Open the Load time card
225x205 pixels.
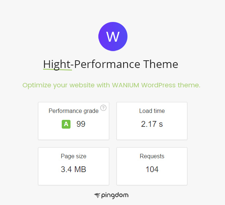[x=152, y=121]
